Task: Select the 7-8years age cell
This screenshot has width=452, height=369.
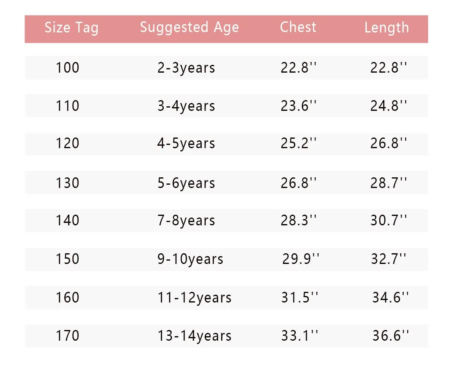Action: click(x=186, y=221)
